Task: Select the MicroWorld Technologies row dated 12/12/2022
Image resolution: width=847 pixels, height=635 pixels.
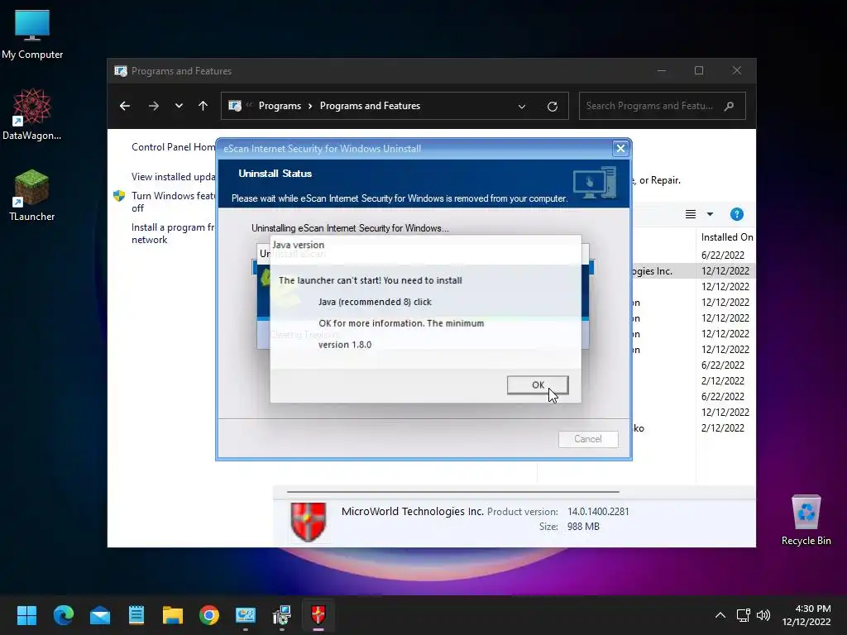Action: tap(693, 271)
